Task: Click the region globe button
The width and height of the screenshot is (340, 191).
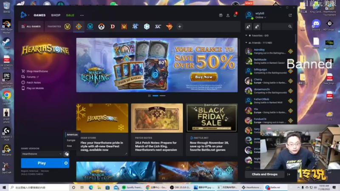Action: pyautogui.click(x=66, y=154)
